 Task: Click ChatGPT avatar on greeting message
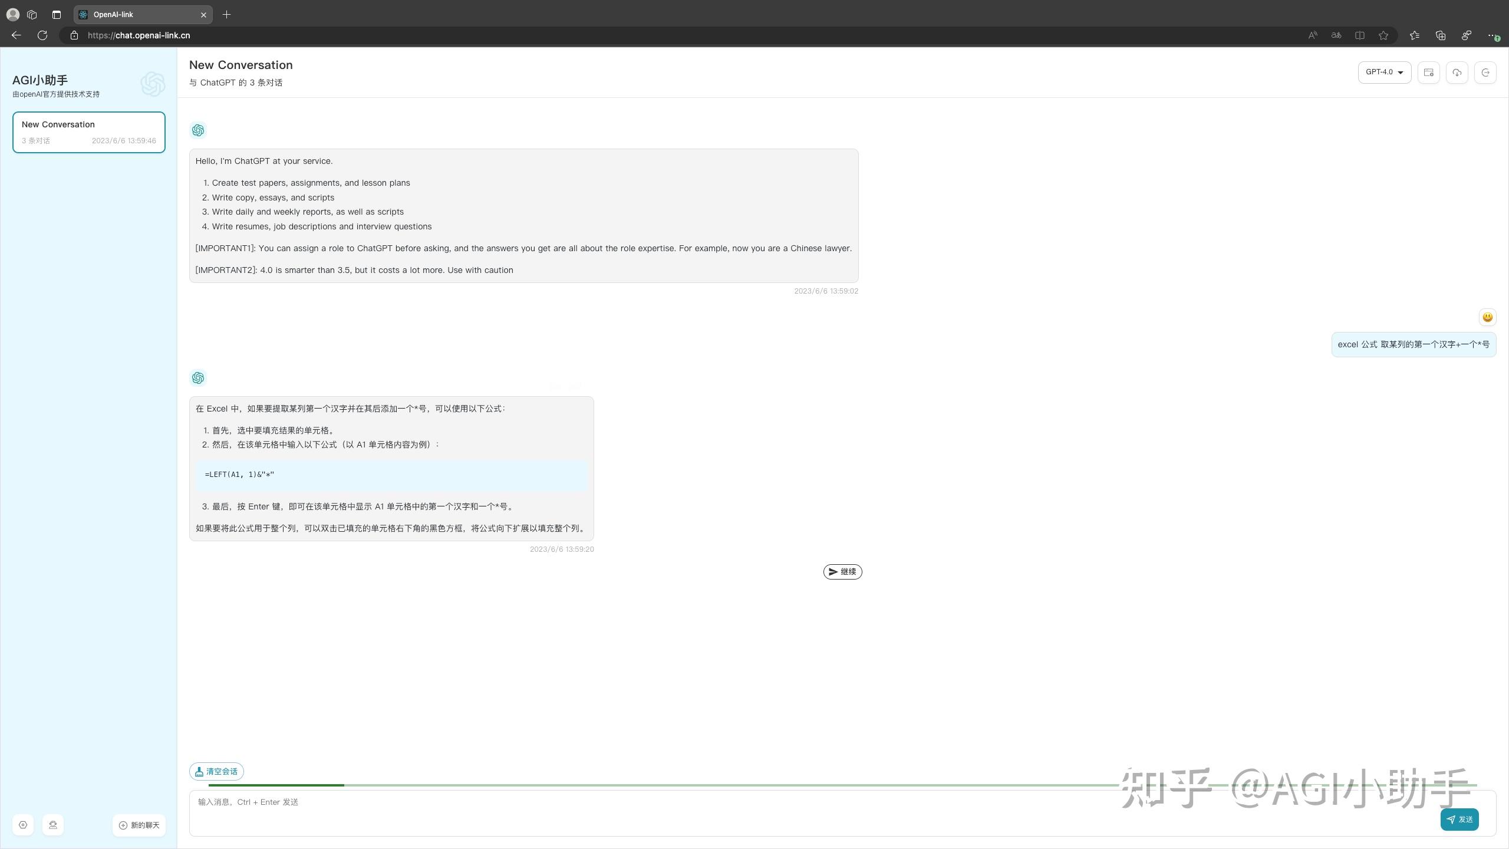[198, 130]
